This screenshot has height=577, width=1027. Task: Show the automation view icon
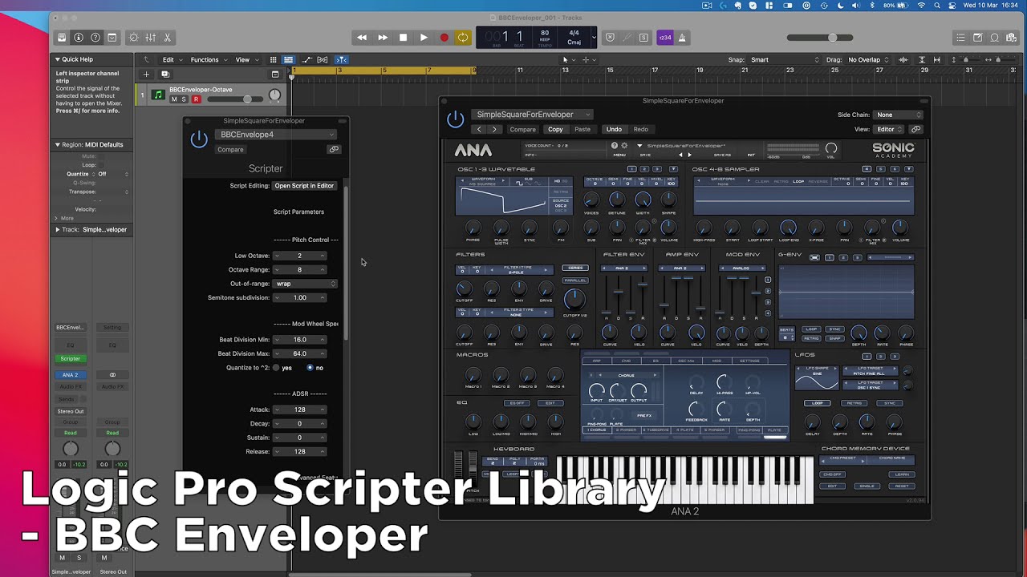pyautogui.click(x=306, y=59)
